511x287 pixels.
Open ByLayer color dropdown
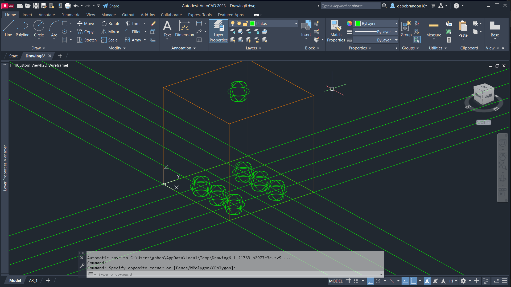coord(396,24)
